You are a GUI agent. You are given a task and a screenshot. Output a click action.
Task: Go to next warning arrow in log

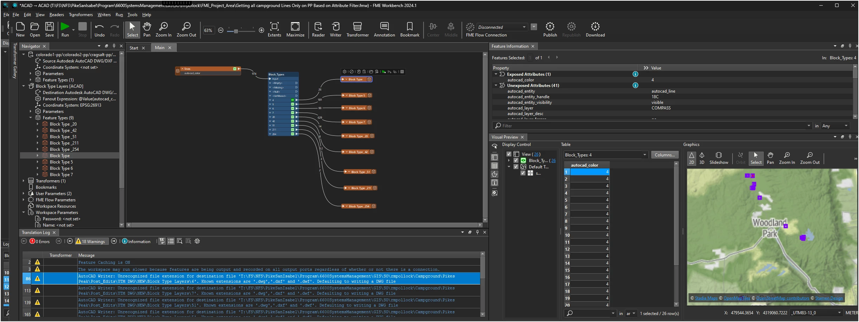114,241
